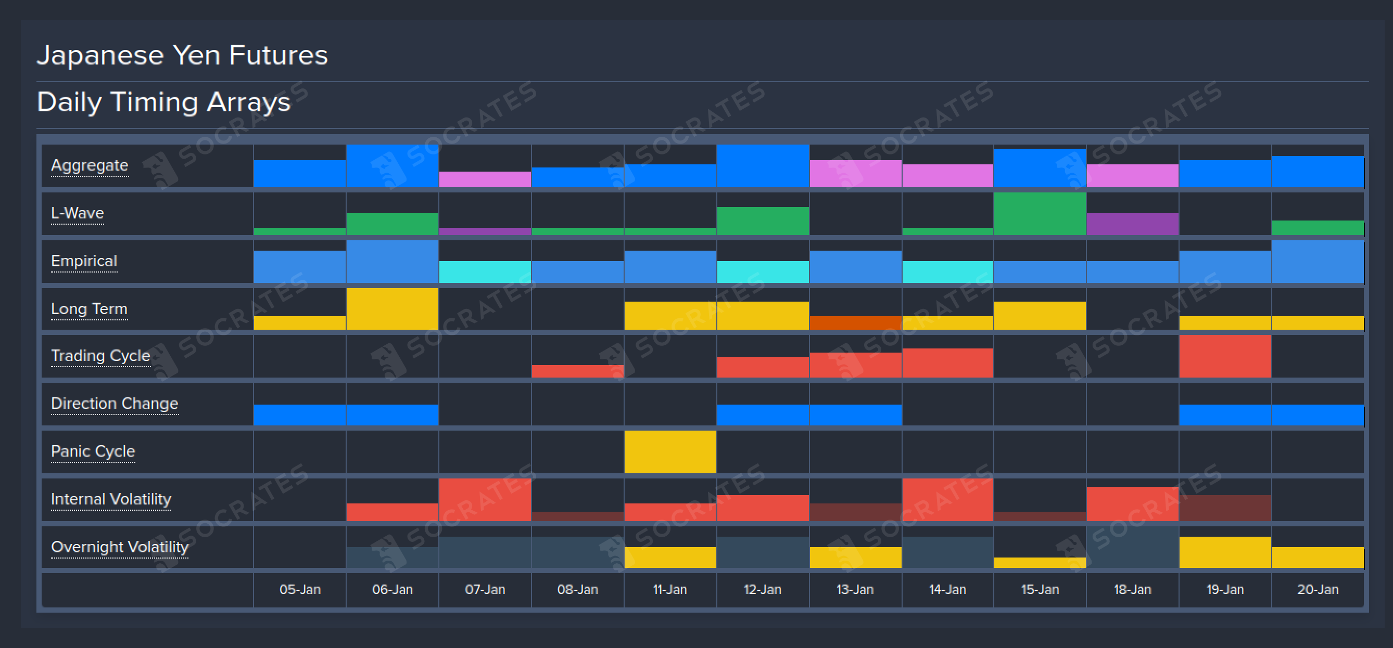The image size is (1393, 648).
Task: Click the tall red Internal Volatility bar on 14-Jan
Action: pos(947,500)
